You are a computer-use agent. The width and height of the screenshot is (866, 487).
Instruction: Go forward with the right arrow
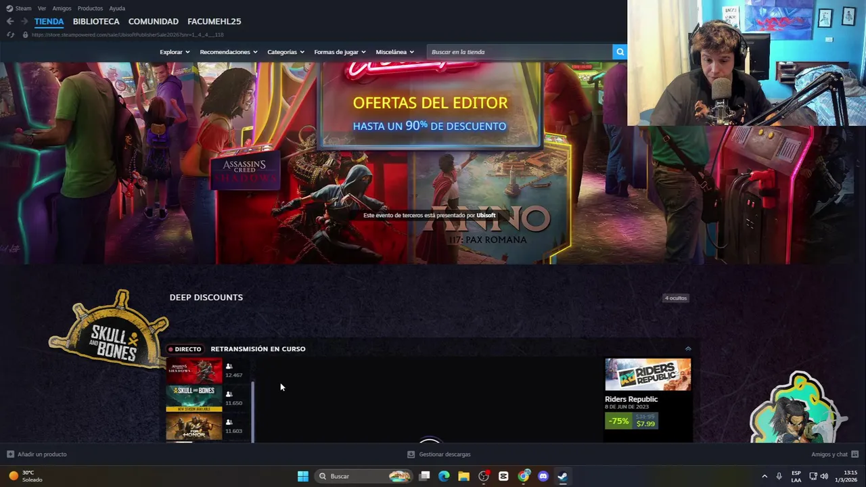tap(24, 22)
